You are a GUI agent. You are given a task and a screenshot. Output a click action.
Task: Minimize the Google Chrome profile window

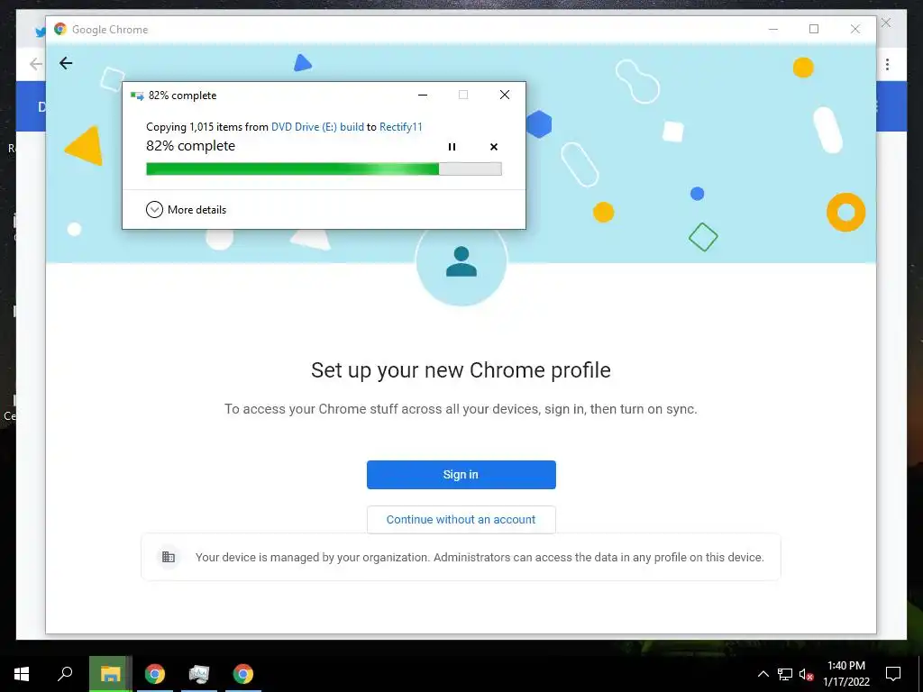coord(773,29)
